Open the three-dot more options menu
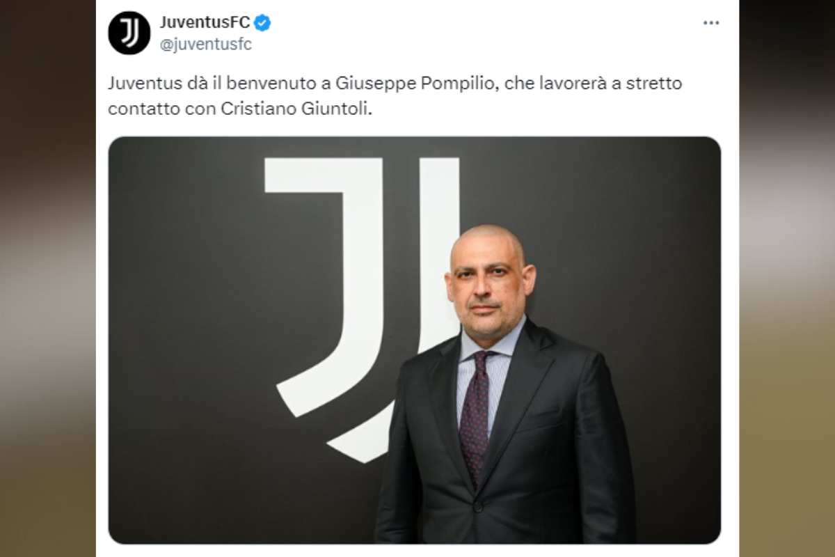Image resolution: width=835 pixels, height=557 pixels. [x=710, y=23]
